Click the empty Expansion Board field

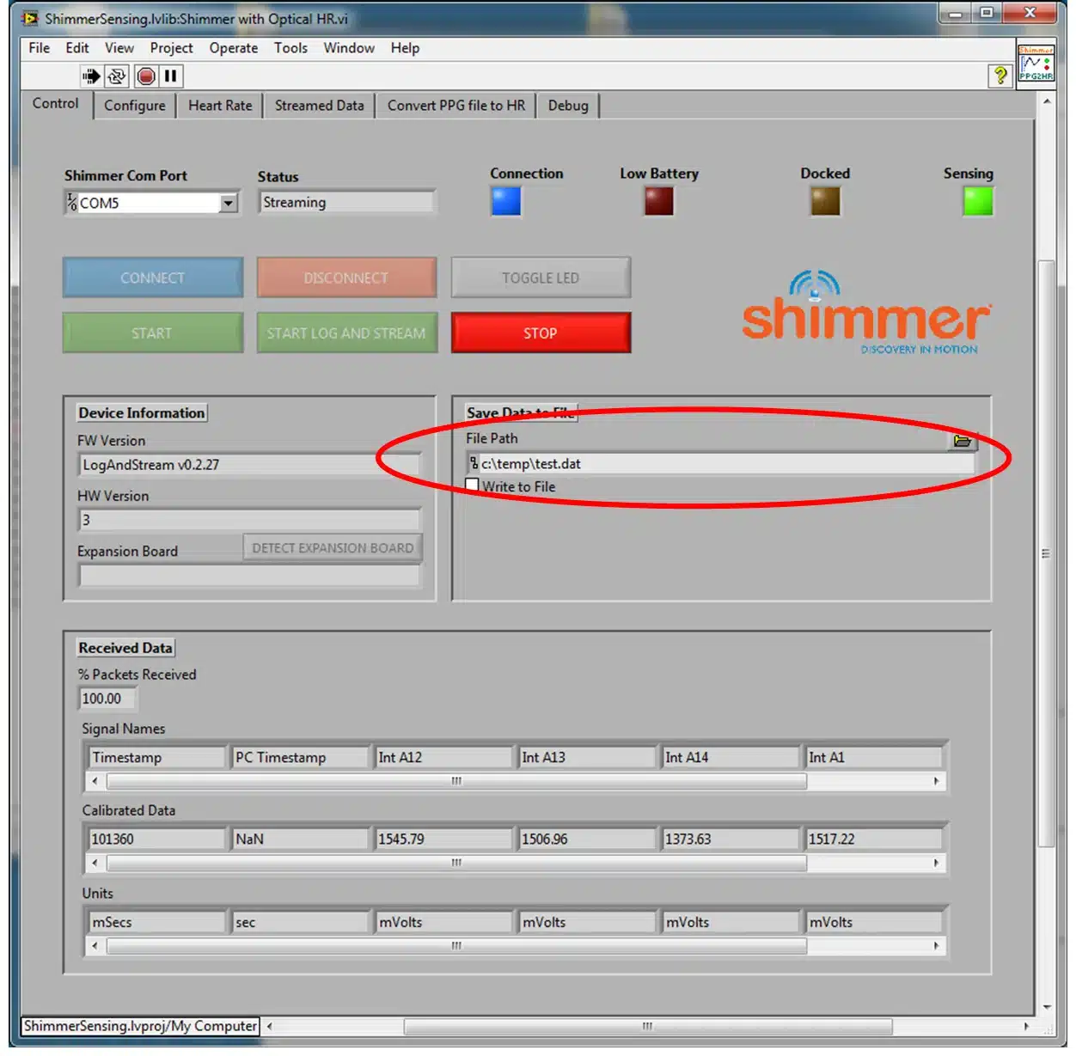(249, 576)
